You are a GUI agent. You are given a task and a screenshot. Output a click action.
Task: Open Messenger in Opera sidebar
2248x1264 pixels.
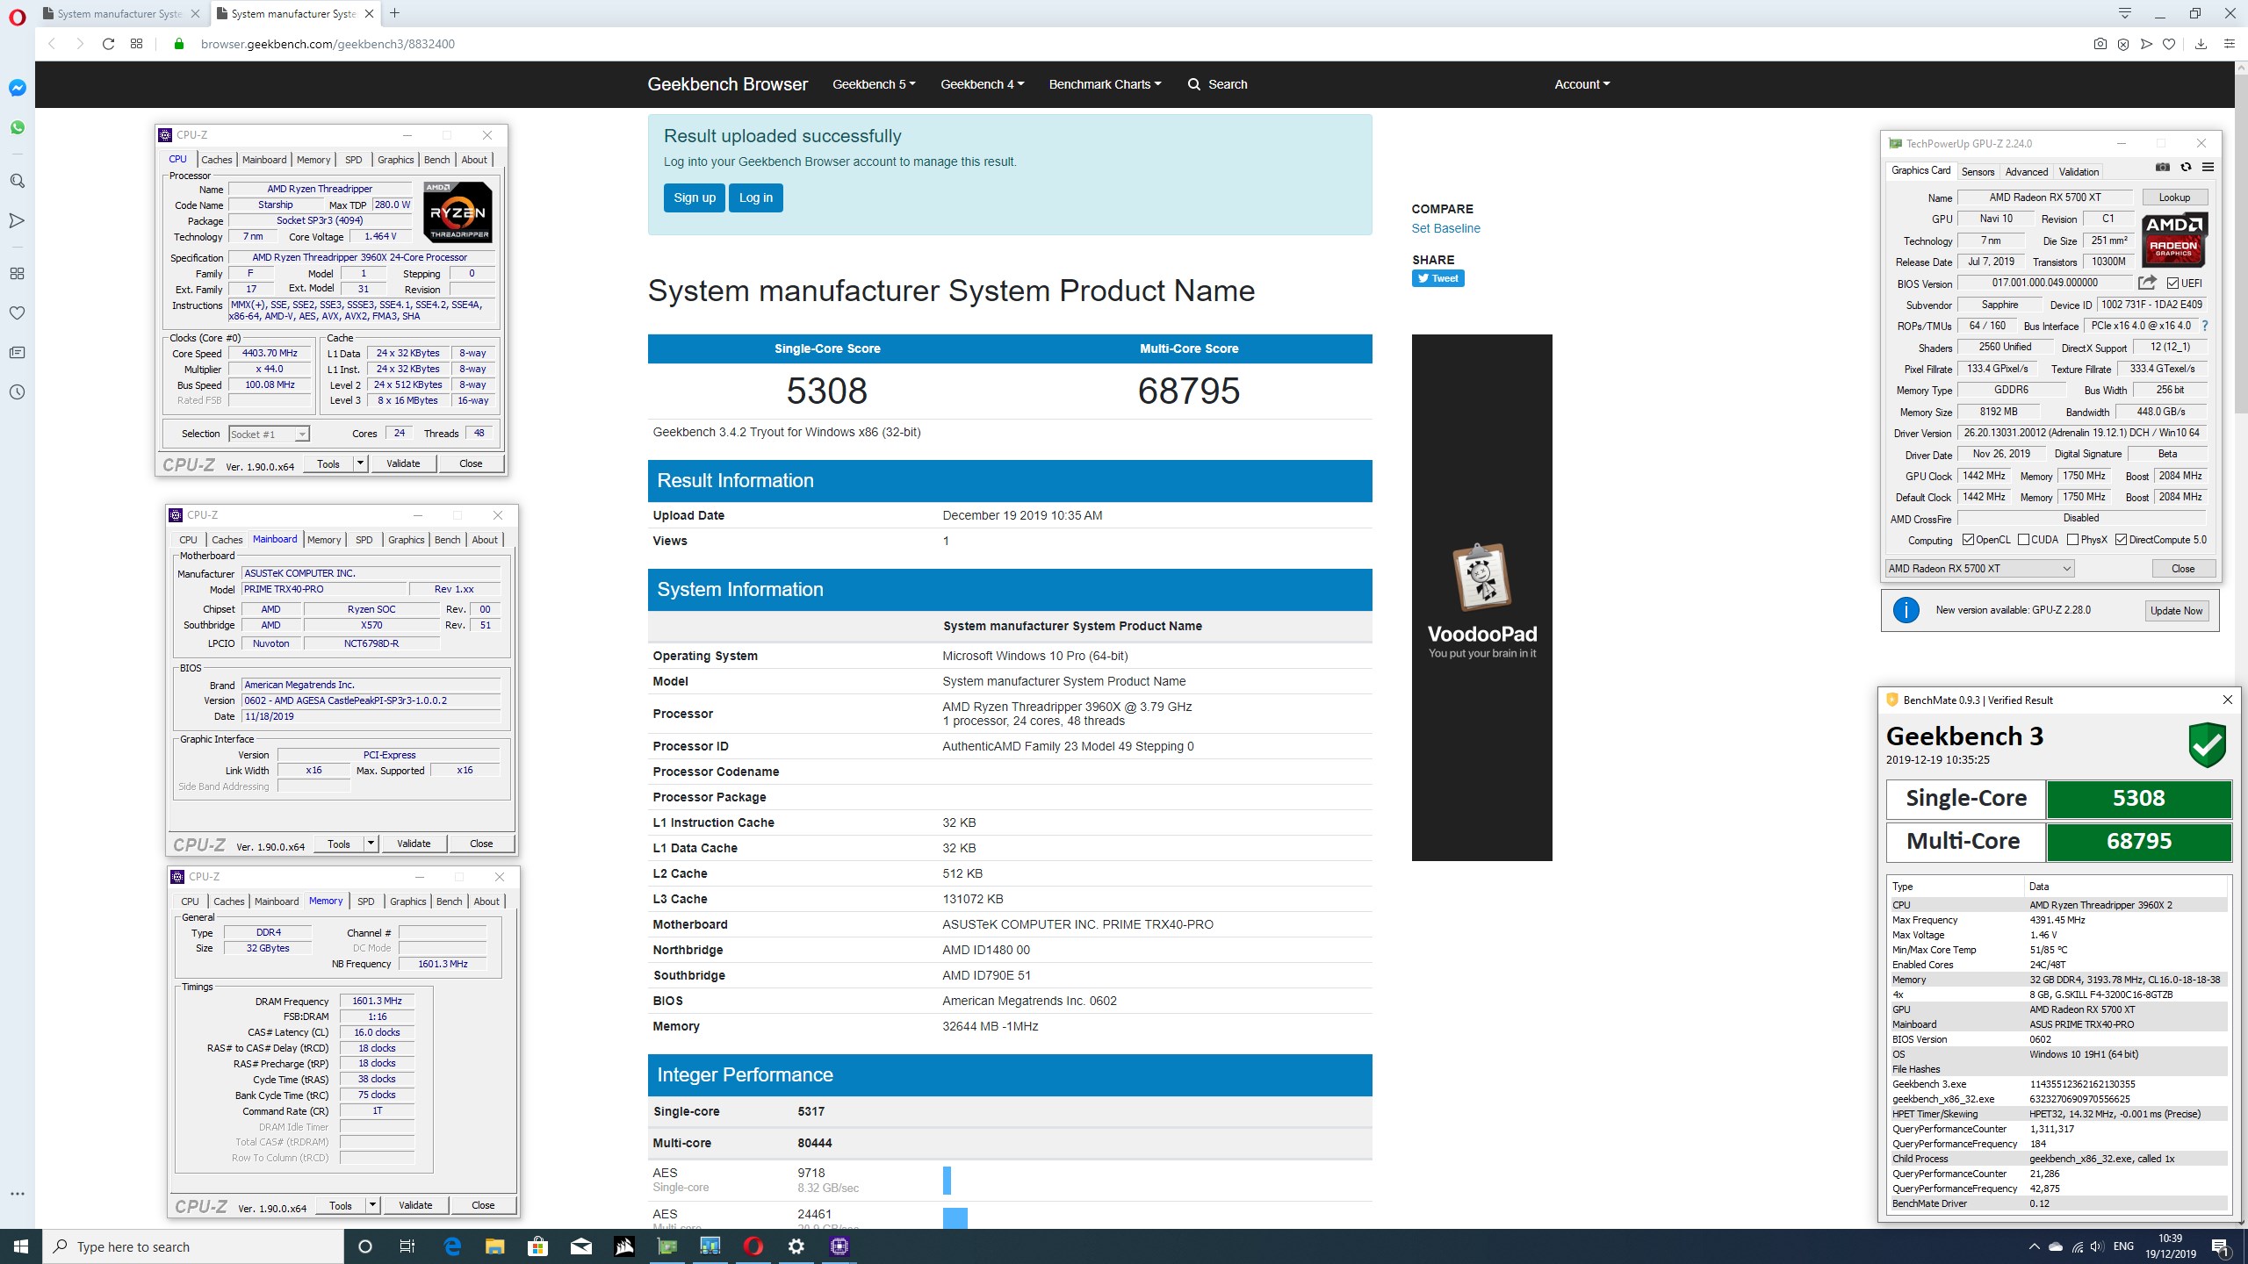click(17, 88)
